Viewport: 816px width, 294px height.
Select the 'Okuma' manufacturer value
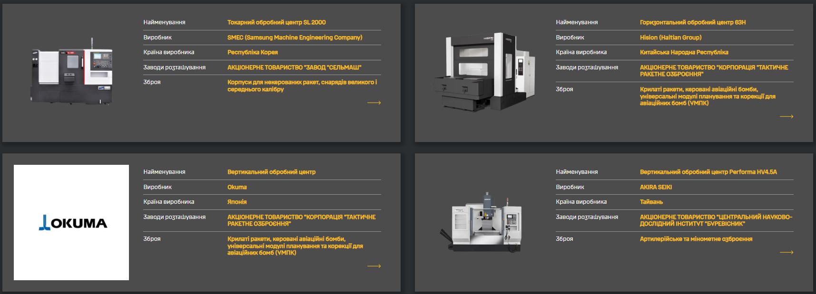(237, 187)
